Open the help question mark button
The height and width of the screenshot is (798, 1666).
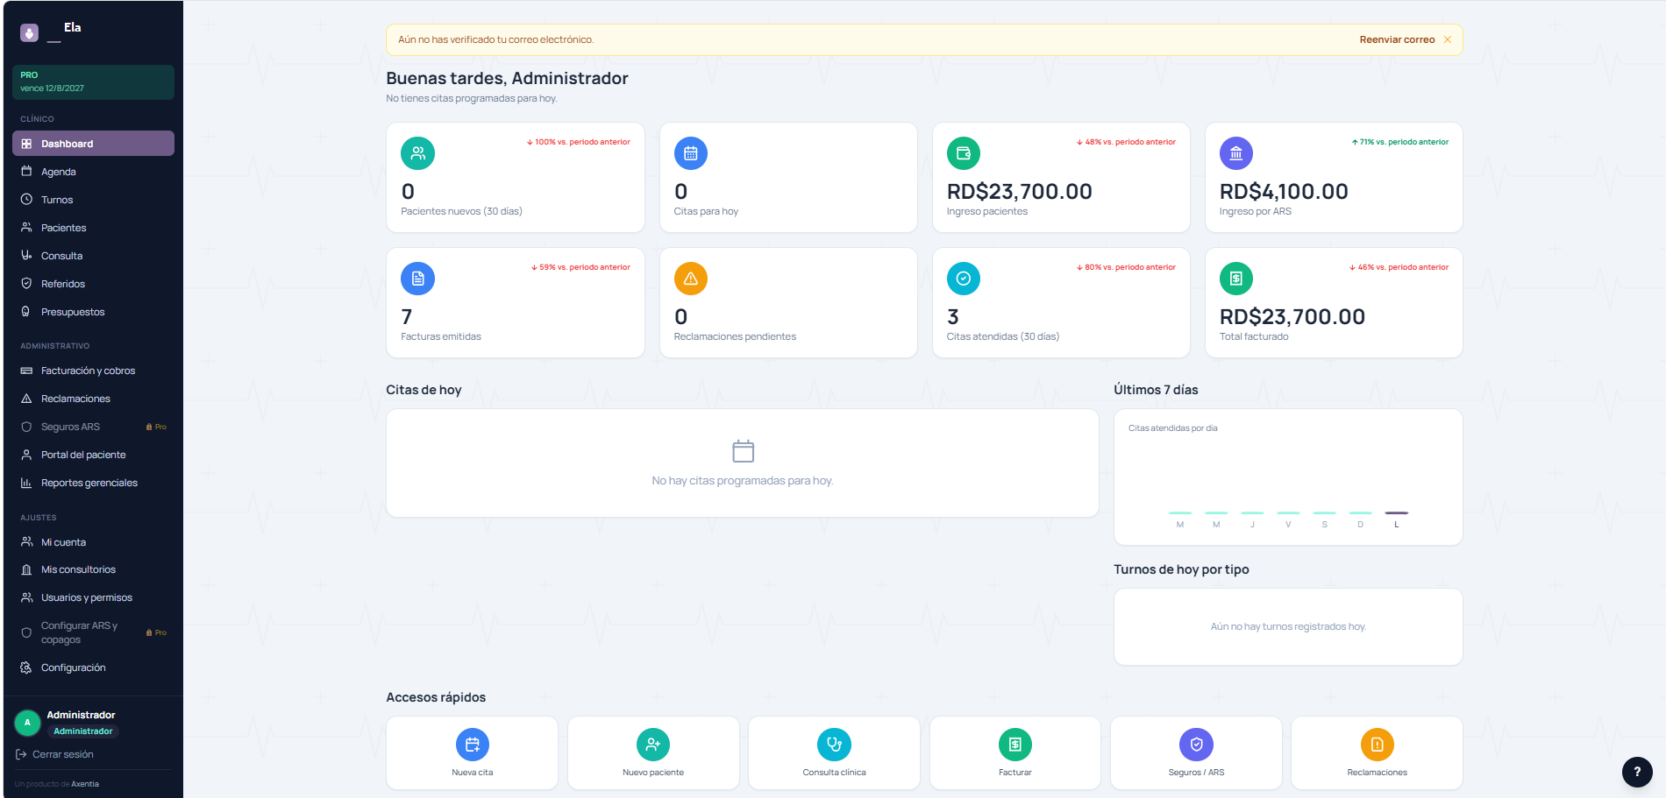pyautogui.click(x=1637, y=772)
